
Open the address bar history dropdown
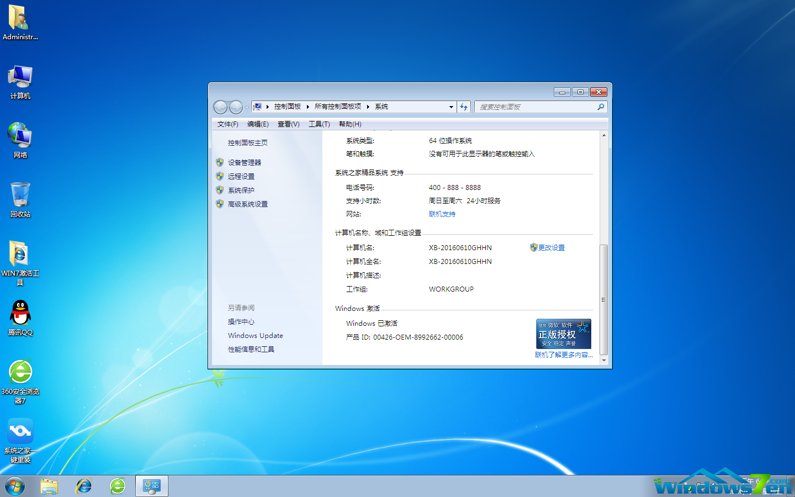[x=451, y=107]
